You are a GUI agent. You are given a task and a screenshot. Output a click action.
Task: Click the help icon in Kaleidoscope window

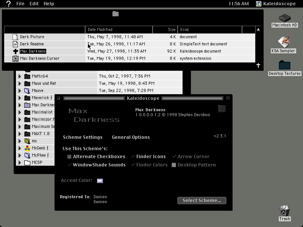(222, 109)
